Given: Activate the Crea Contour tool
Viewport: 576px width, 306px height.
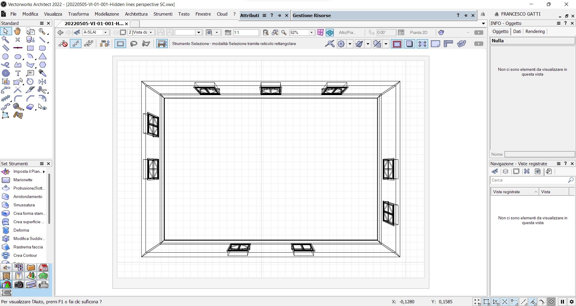Looking at the screenshot, I should point(25,255).
